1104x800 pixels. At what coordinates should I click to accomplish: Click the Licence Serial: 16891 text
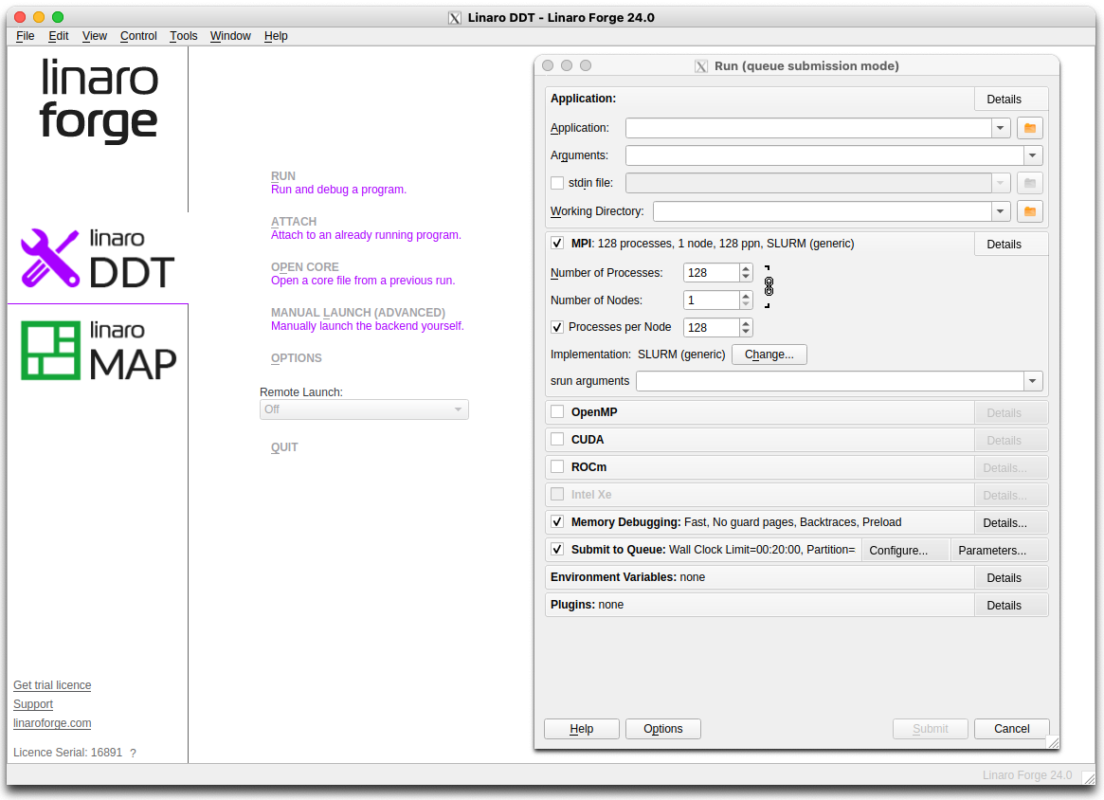point(67,753)
